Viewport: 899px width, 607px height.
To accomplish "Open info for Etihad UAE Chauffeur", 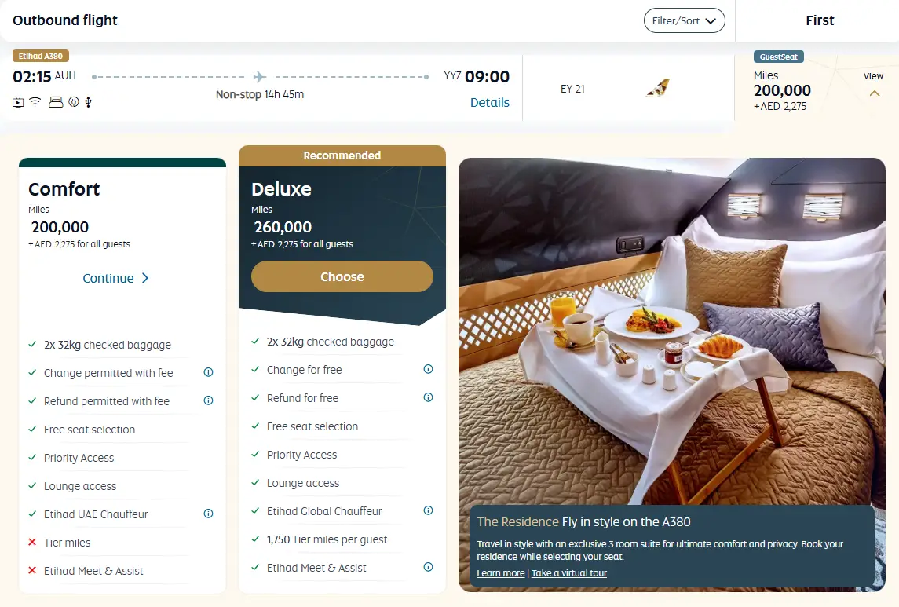I will tap(209, 514).
